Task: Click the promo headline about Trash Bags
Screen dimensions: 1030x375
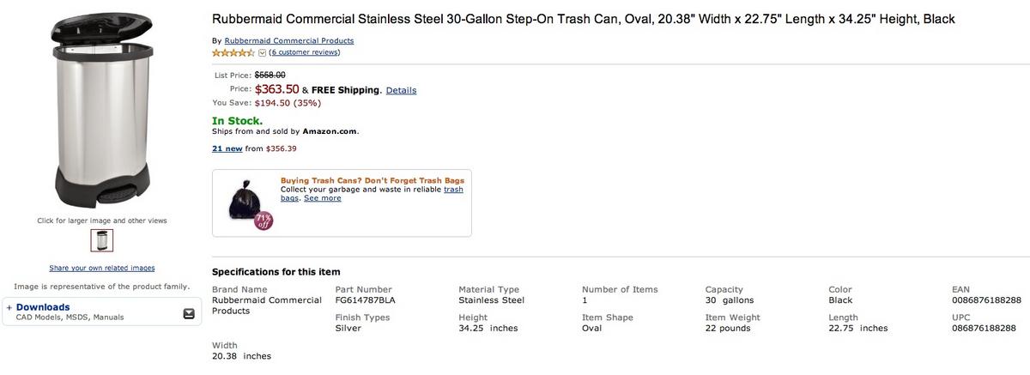Action: [373, 180]
